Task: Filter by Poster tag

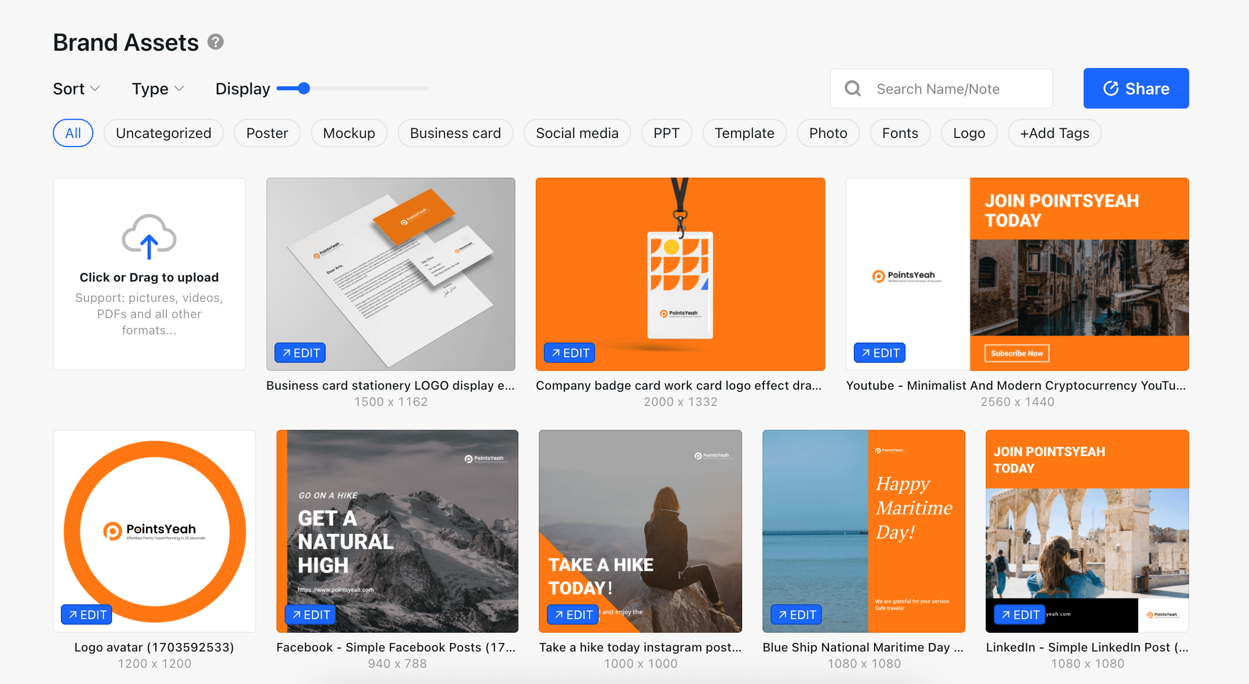Action: 267,133
